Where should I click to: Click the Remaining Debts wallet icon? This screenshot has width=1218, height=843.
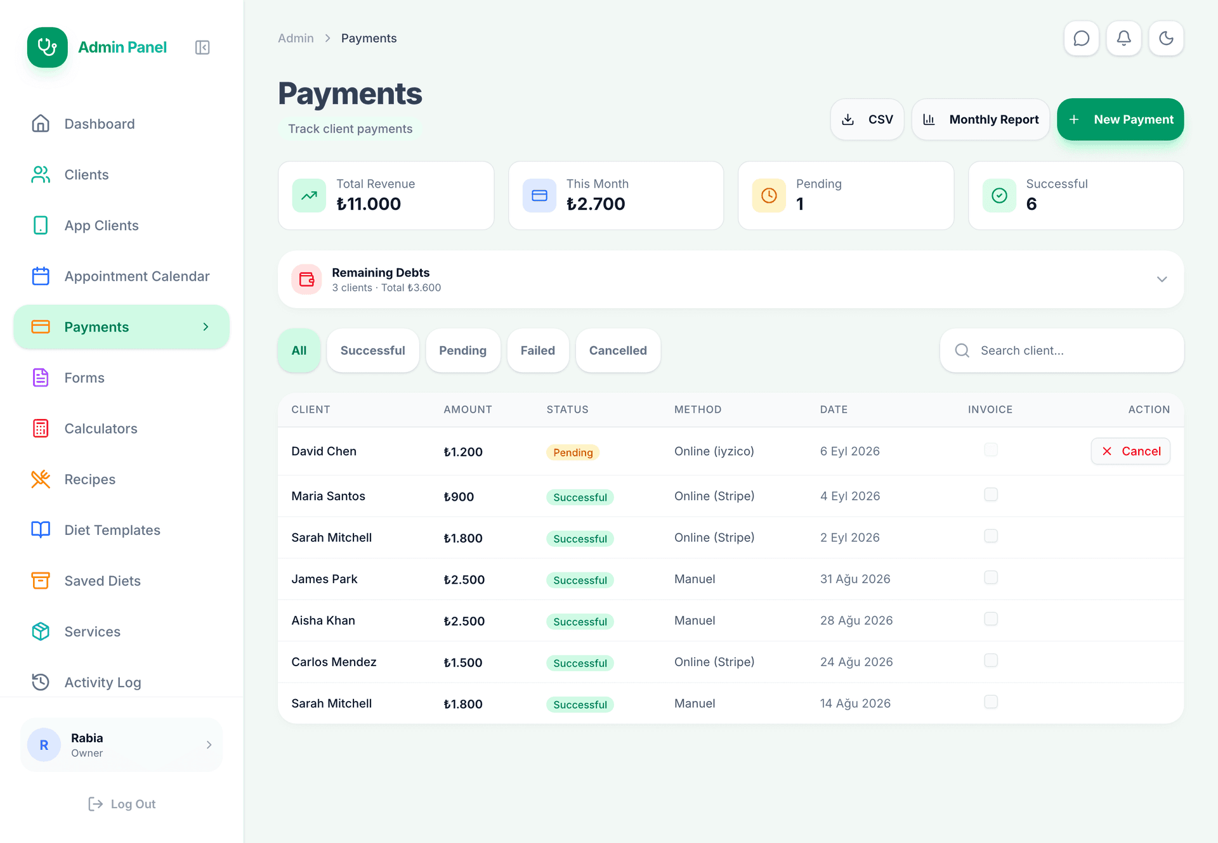tap(306, 279)
